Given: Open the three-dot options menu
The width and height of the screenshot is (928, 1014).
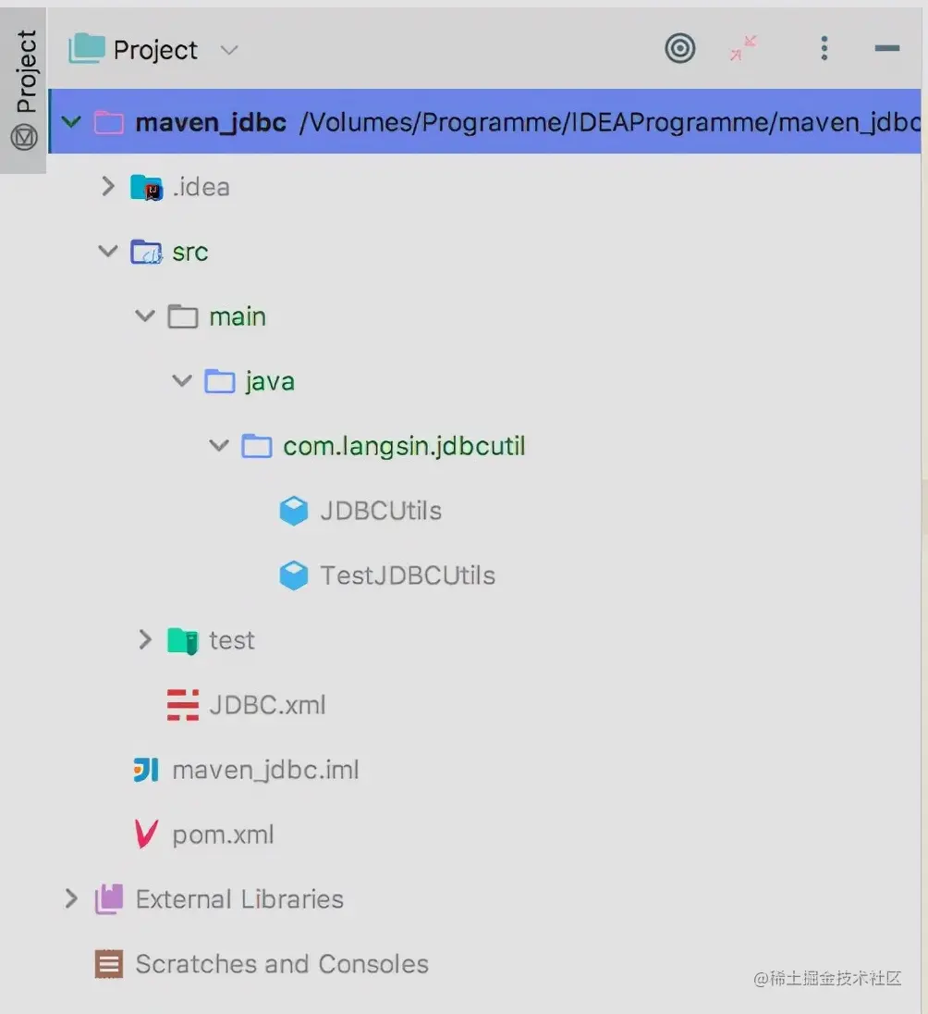Looking at the screenshot, I should (824, 48).
